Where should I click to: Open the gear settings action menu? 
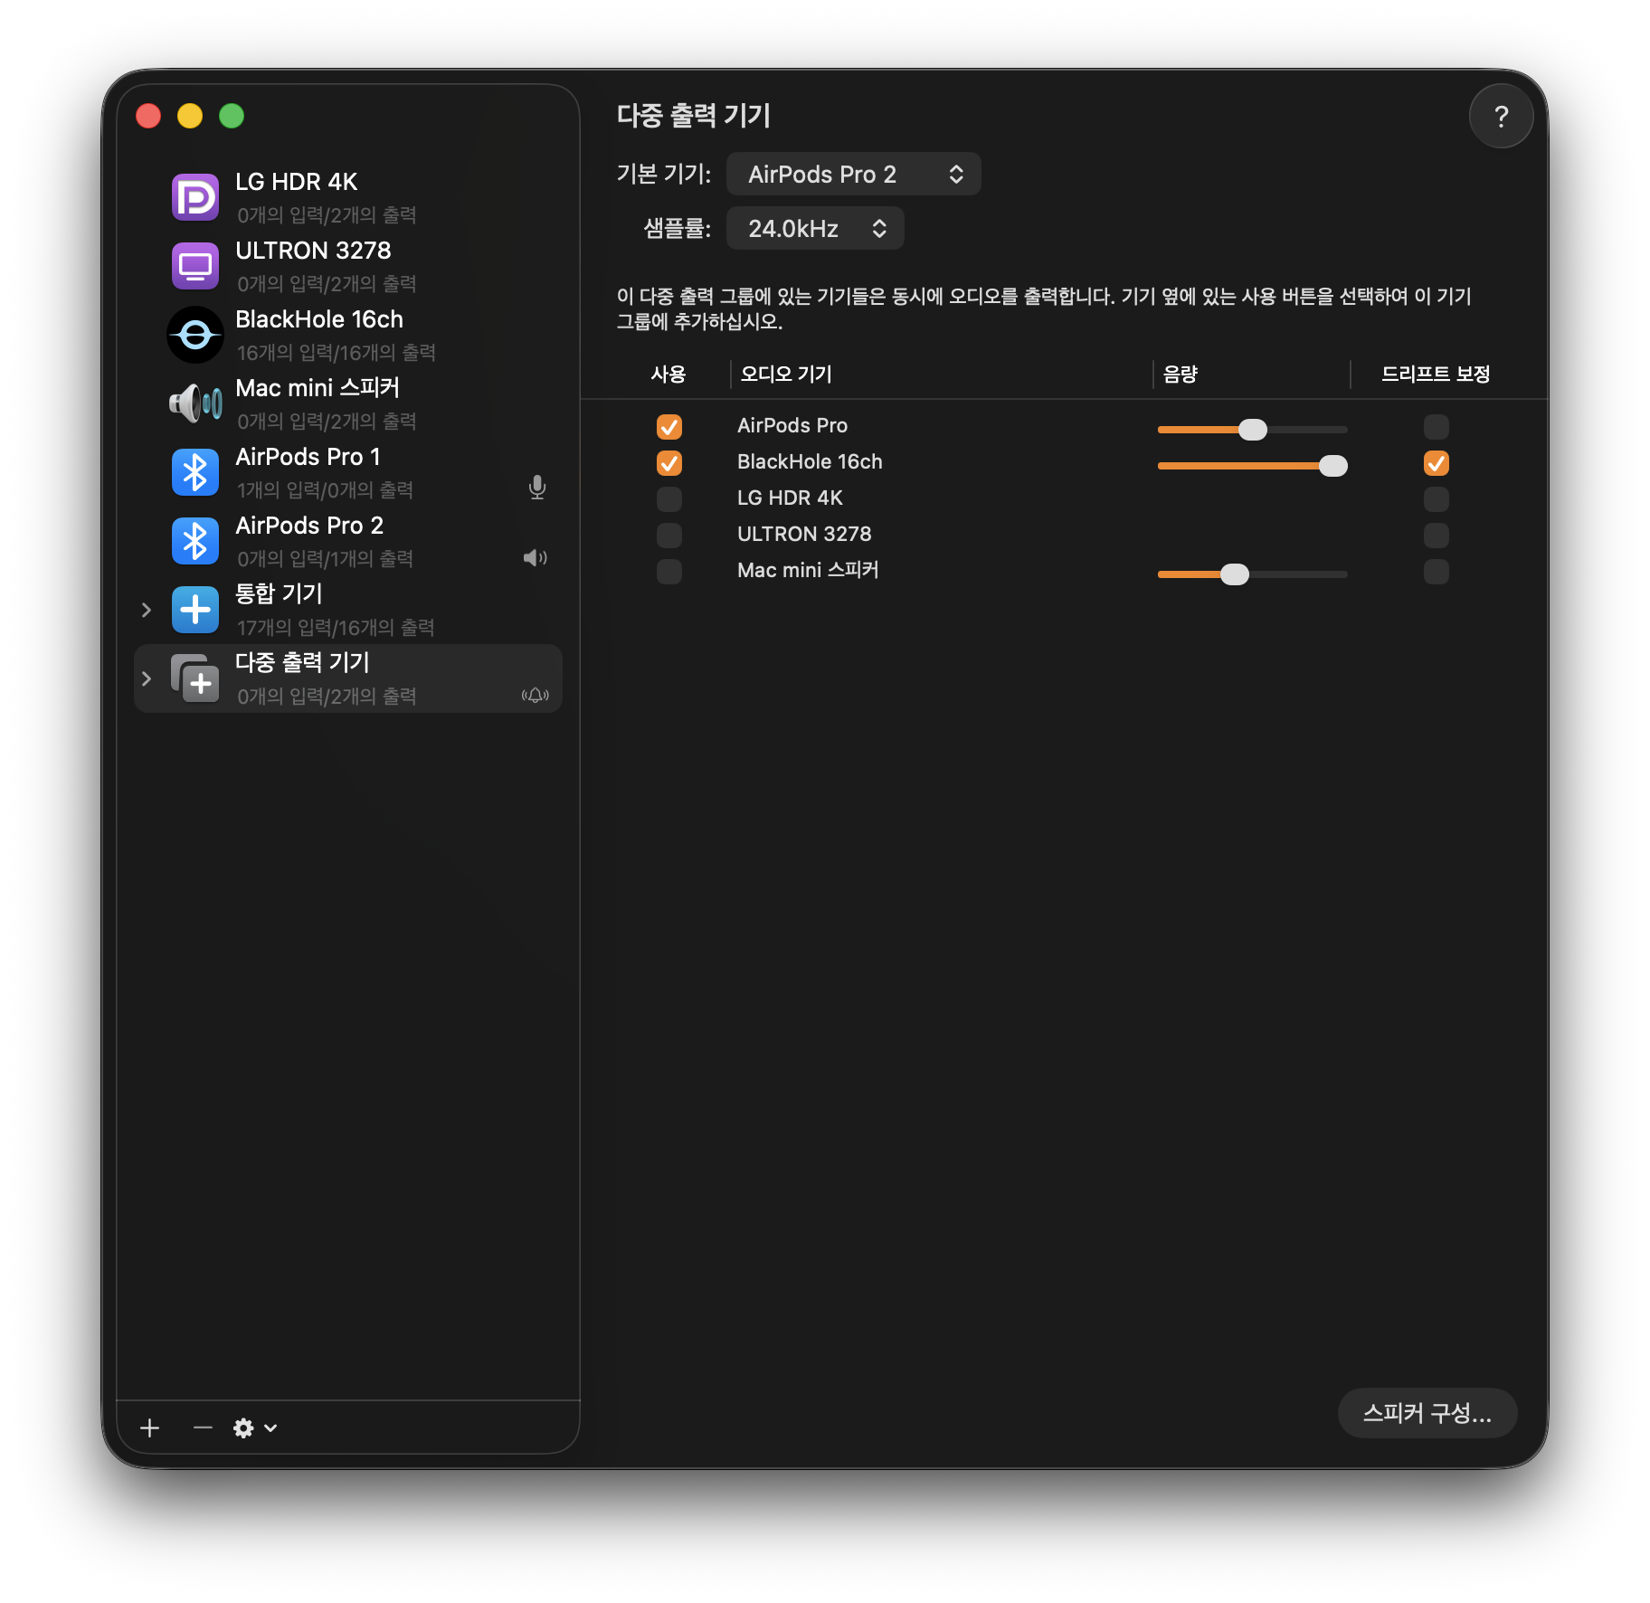click(254, 1428)
